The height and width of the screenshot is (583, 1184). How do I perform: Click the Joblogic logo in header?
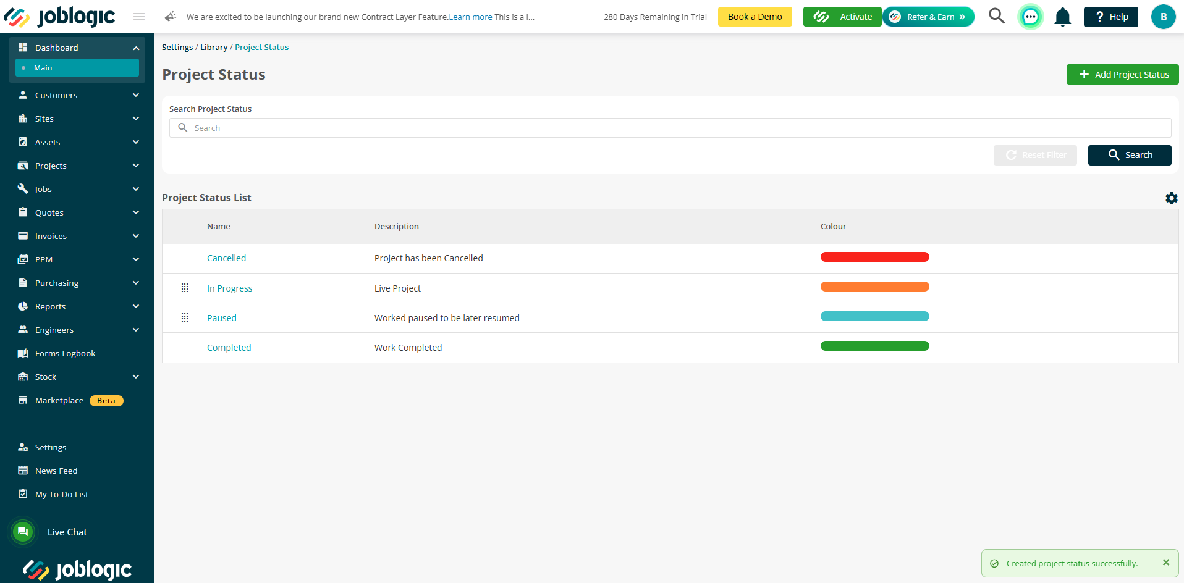[59, 17]
